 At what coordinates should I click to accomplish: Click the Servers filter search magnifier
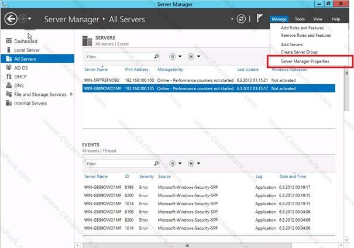(156, 56)
